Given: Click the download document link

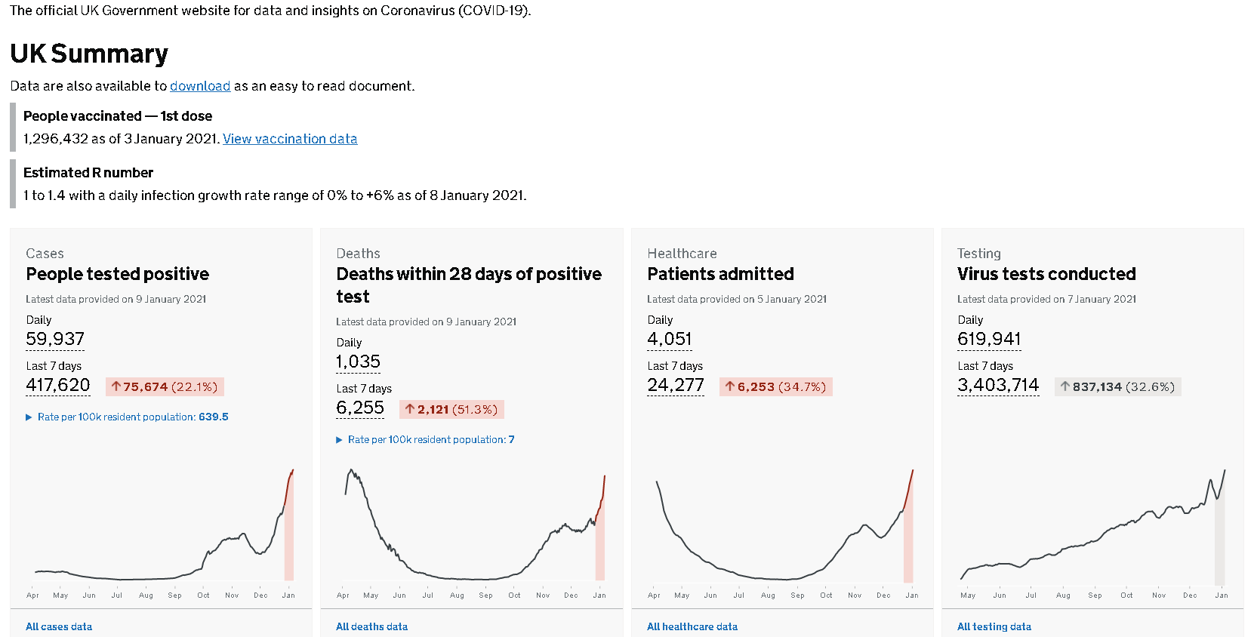Looking at the screenshot, I should [200, 86].
